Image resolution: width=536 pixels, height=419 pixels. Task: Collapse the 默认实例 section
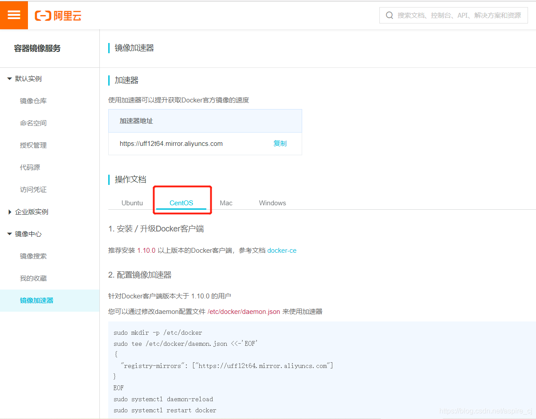[x=9, y=78]
